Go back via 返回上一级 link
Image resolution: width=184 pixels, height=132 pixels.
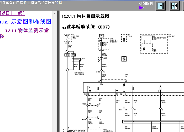[12, 13]
